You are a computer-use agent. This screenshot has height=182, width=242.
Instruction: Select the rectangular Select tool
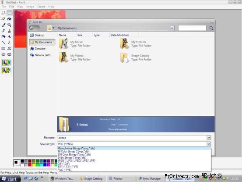coord(9,13)
